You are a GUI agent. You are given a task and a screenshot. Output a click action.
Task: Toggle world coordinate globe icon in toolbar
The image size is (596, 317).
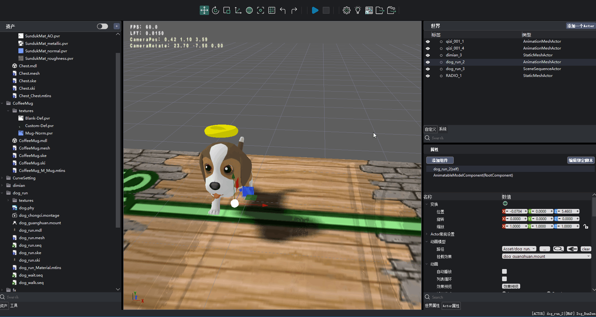[249, 10]
